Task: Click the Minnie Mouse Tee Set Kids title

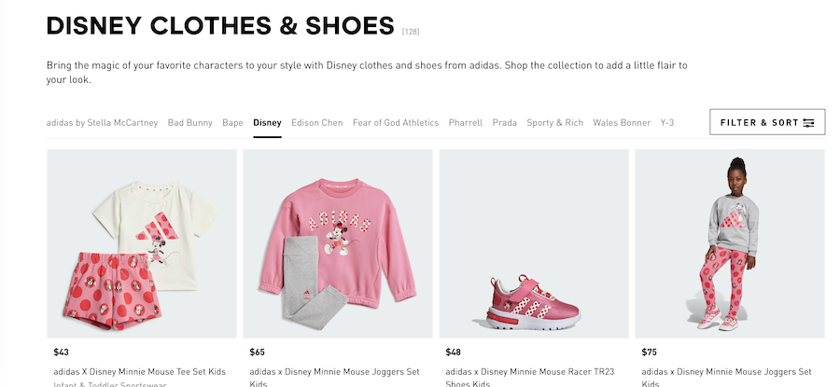Action: click(x=140, y=371)
